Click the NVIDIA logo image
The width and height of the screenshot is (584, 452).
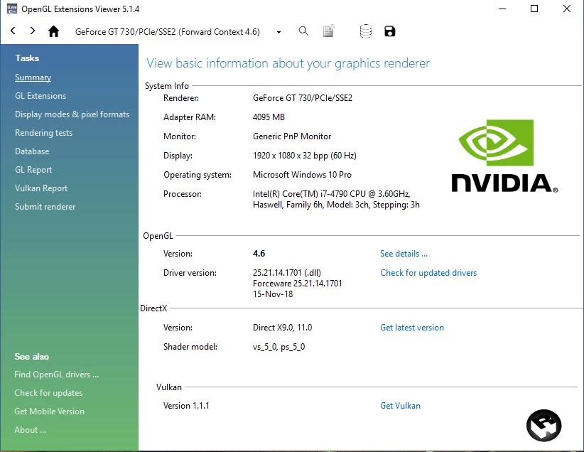tap(504, 156)
